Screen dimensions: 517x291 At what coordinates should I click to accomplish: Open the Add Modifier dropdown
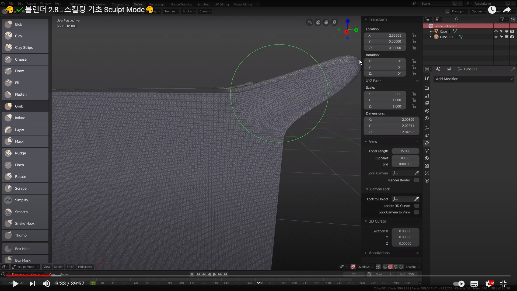coord(473,79)
